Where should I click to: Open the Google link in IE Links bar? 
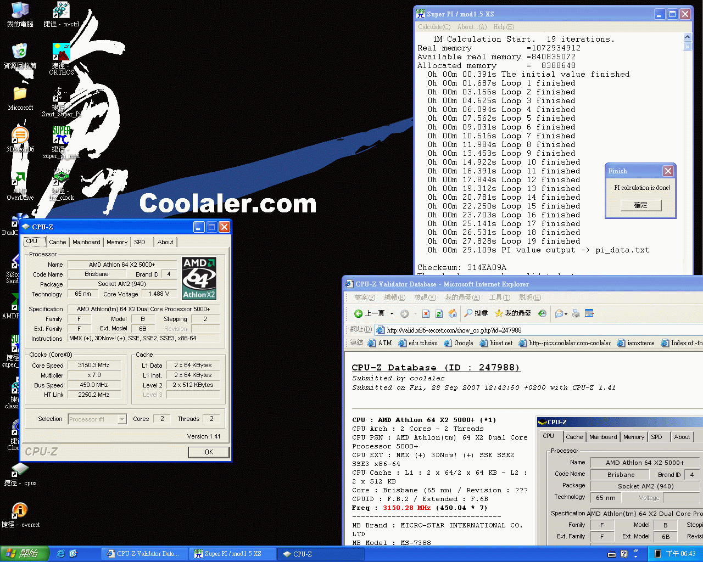pyautogui.click(x=459, y=343)
